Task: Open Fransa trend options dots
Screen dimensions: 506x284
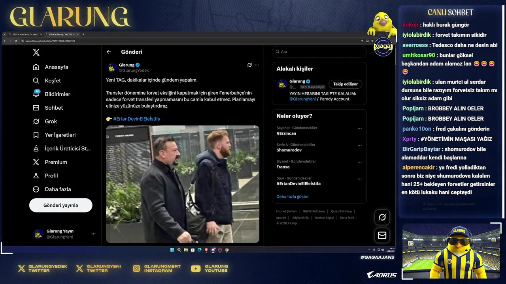Action: [360, 162]
